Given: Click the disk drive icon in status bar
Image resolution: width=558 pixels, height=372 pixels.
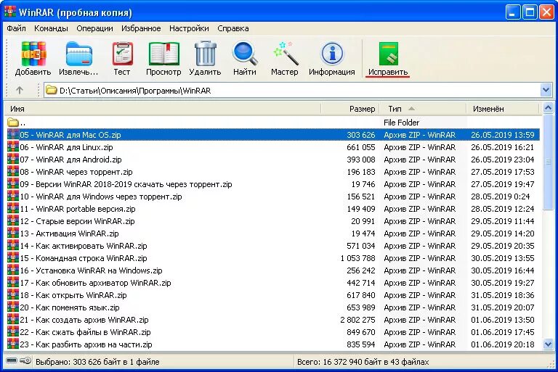Looking at the screenshot, I should click(12, 361).
